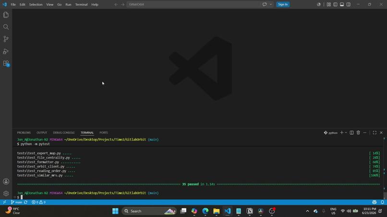
Task: Open the Search view in activity bar
Action: [6, 27]
